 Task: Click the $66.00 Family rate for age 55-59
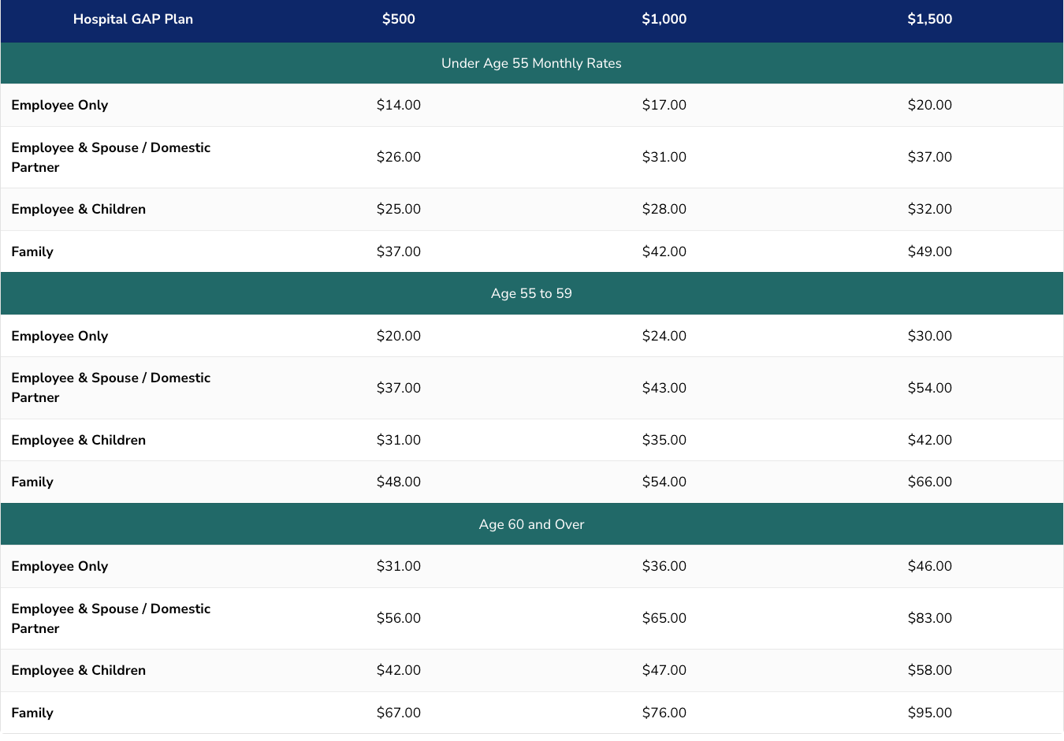[930, 482]
